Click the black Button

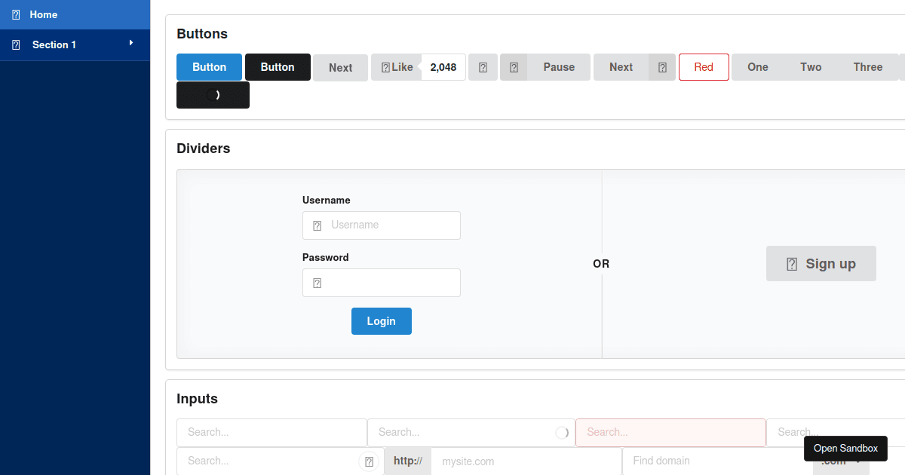[278, 67]
